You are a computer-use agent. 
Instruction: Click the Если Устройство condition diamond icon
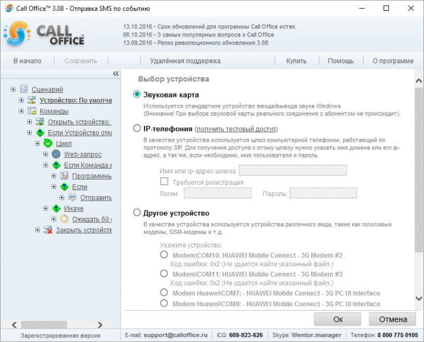point(40,133)
